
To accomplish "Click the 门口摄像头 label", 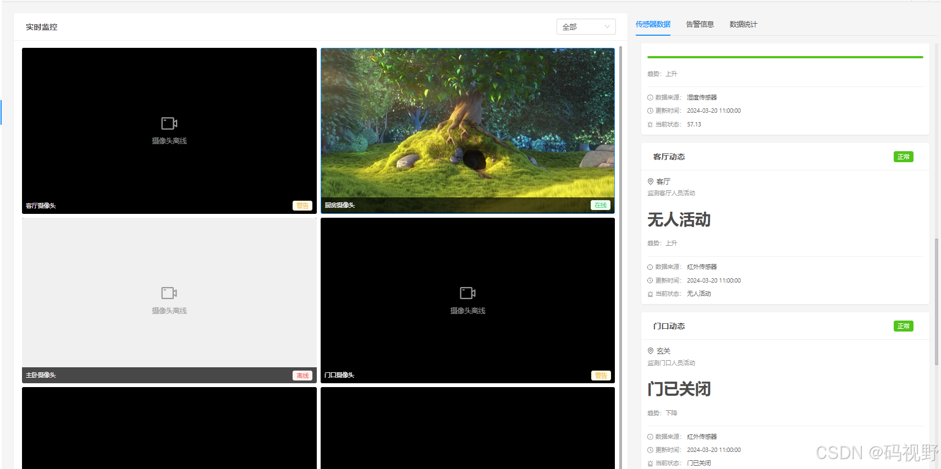I will pyautogui.click(x=339, y=375).
